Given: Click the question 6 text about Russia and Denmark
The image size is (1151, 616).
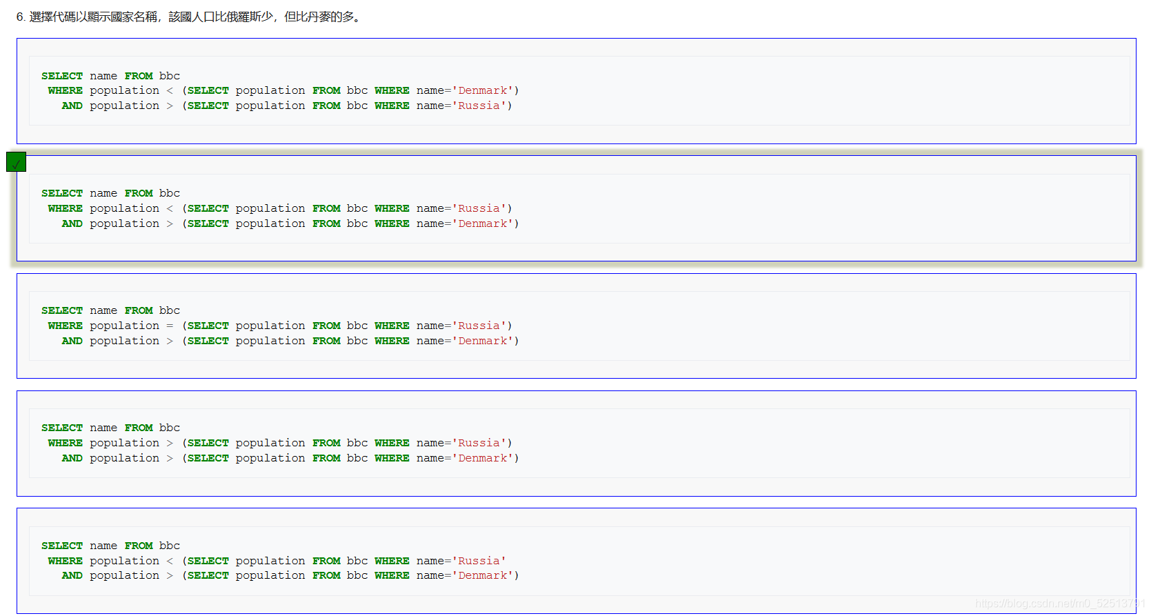Looking at the screenshot, I should click(190, 17).
